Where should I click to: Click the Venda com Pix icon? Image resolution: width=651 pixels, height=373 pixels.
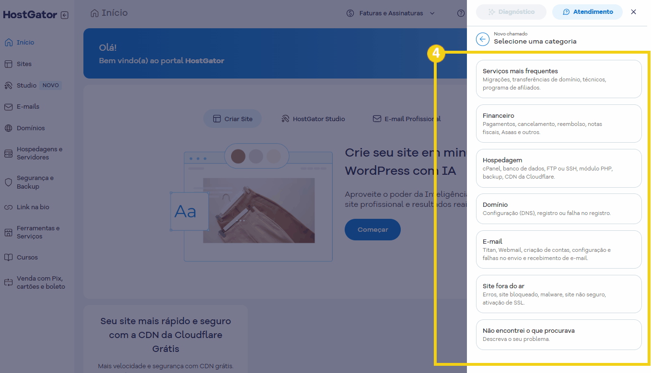(x=8, y=283)
